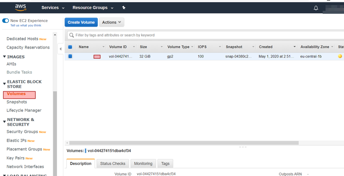
Task: Open Key Pairs in sidebar
Action: [15, 158]
